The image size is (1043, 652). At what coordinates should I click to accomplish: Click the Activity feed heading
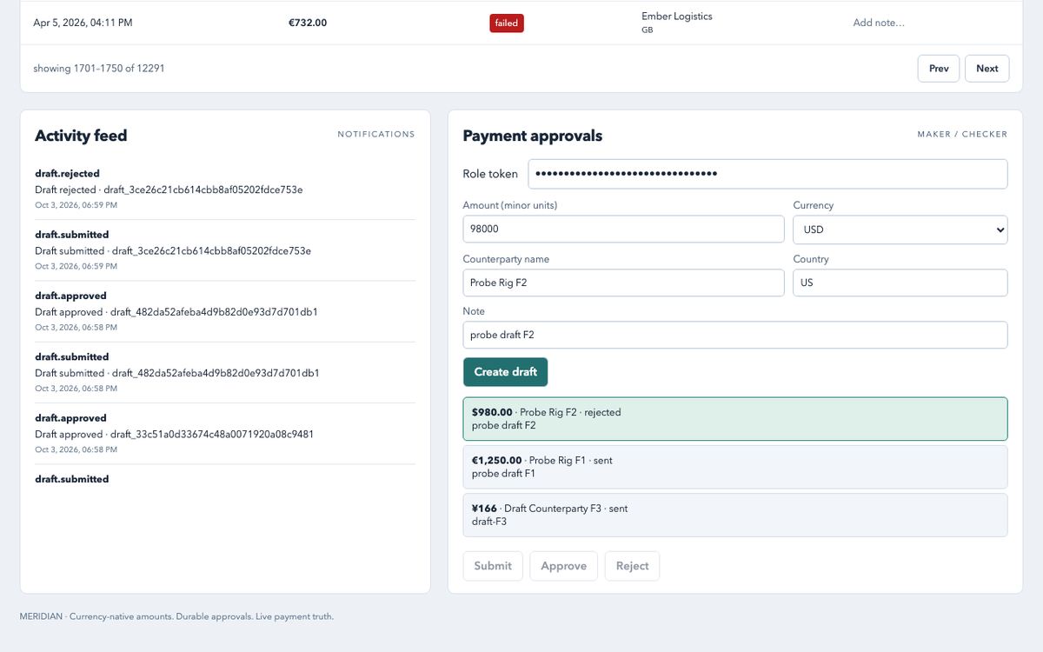pos(81,136)
